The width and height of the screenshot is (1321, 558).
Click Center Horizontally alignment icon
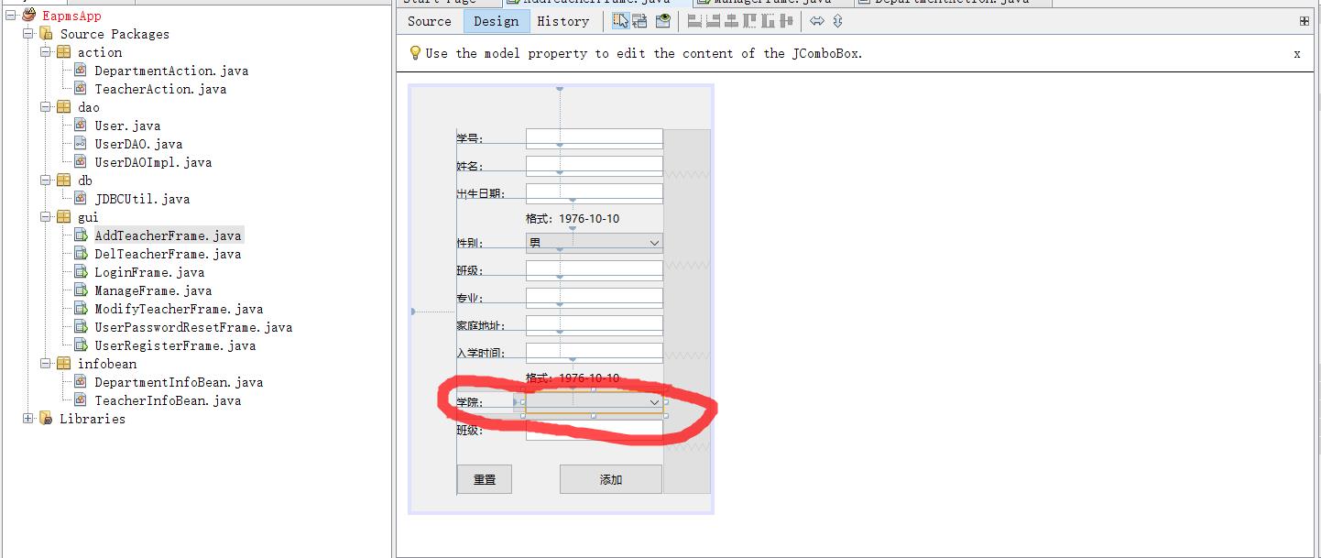click(731, 21)
